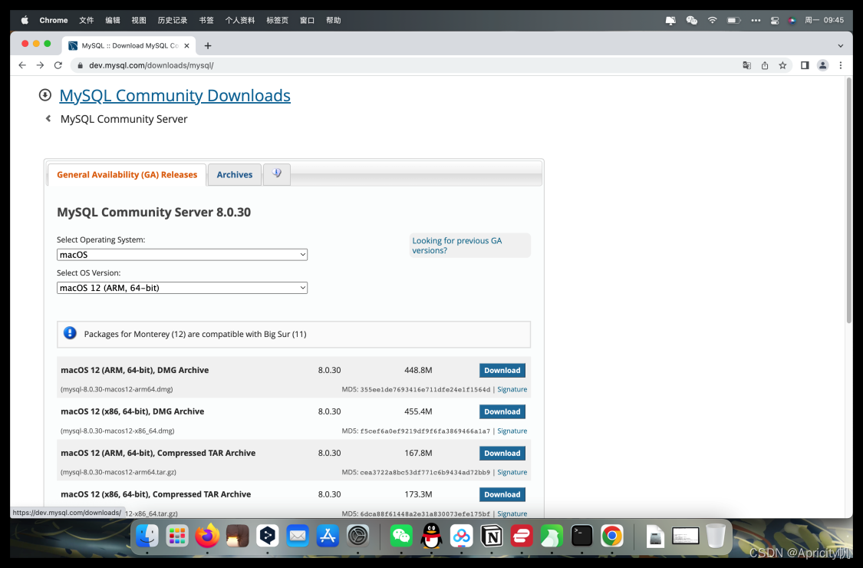Open the Trash in the Dock
This screenshot has width=863, height=568.
point(716,536)
